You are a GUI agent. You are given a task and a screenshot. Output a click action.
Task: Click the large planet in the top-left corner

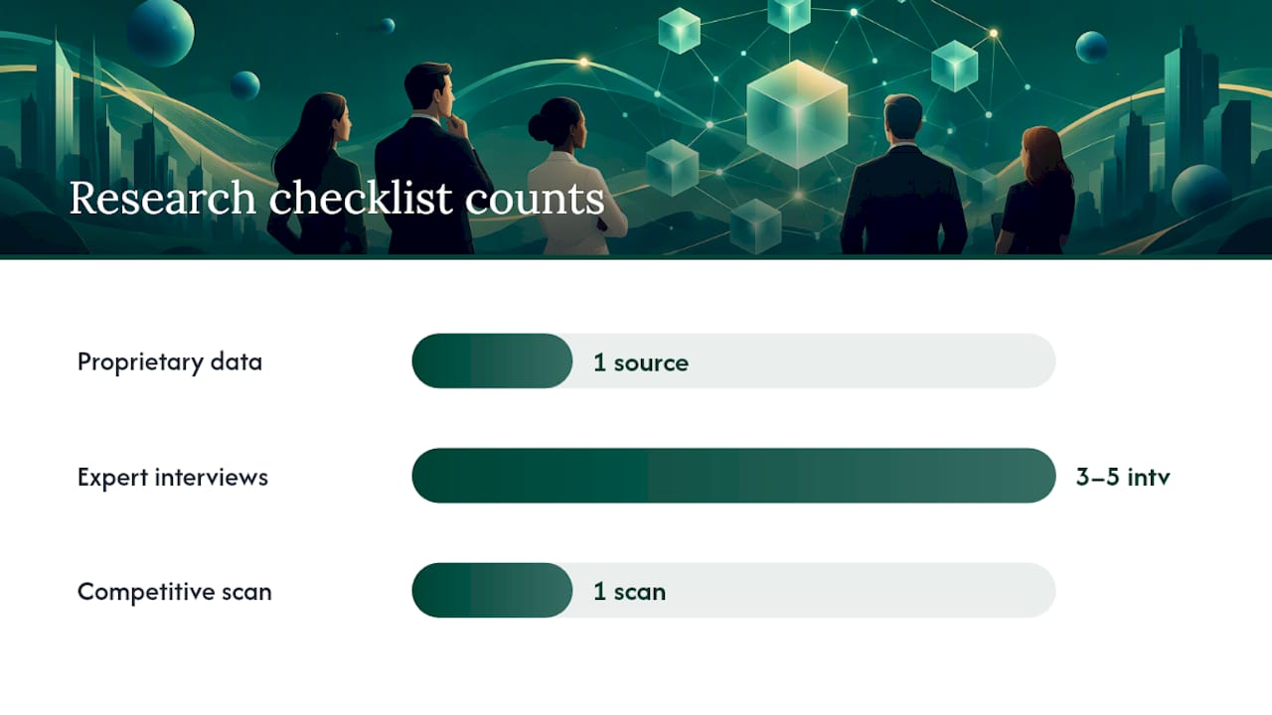point(160,31)
